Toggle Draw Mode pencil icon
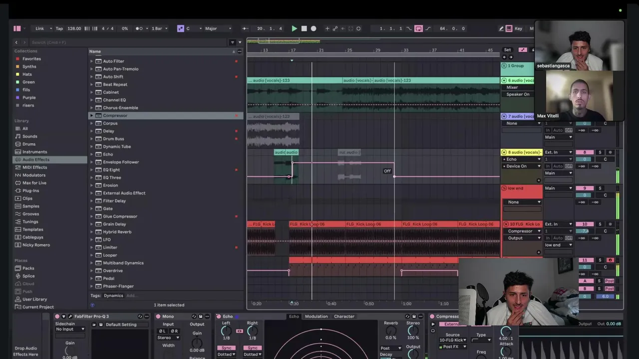639x359 pixels. click(x=501, y=28)
